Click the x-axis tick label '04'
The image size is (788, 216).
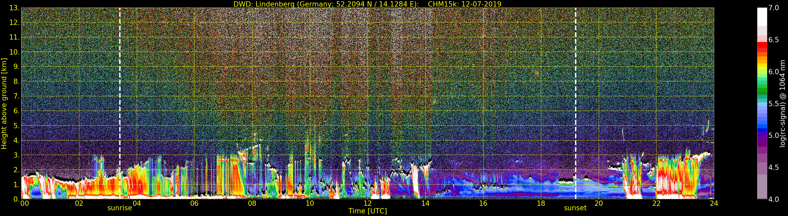(137, 203)
